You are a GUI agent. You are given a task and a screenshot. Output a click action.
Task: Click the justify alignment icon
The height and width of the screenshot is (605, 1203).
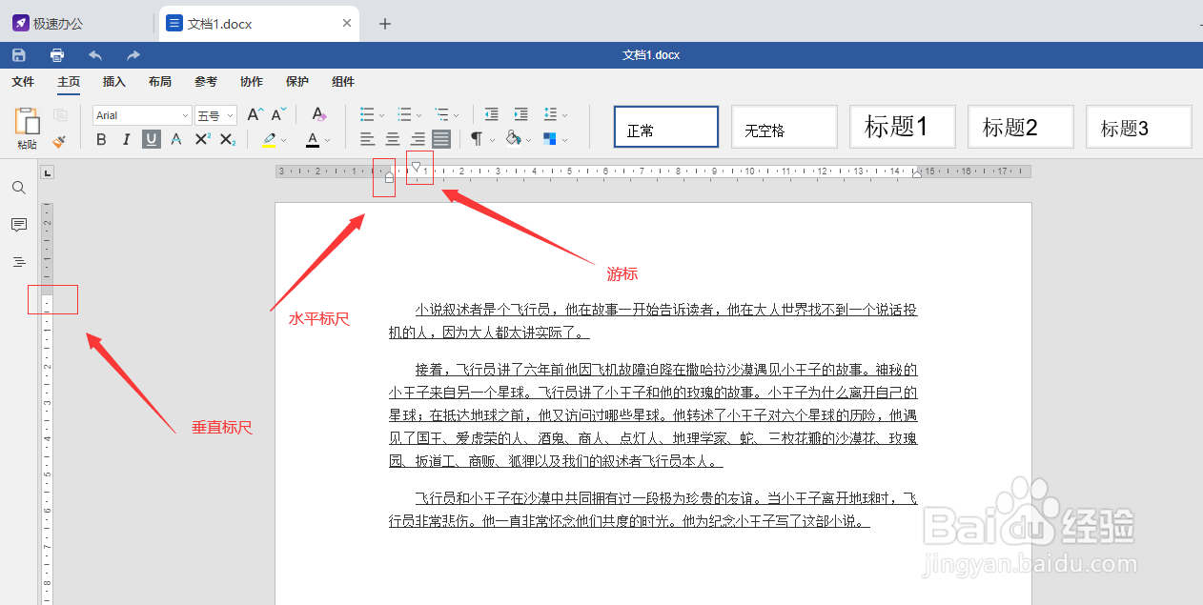click(441, 139)
